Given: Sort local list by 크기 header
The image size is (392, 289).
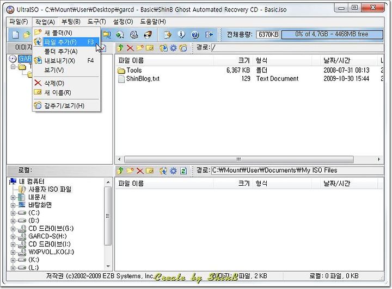Looking at the screenshot, I should [x=233, y=184].
